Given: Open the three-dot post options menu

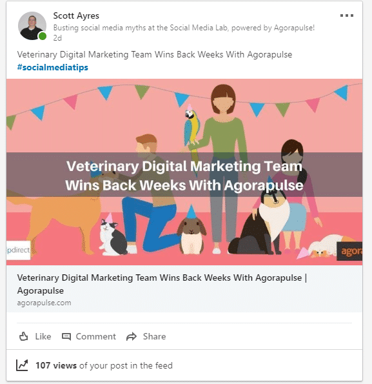Looking at the screenshot, I should [x=347, y=15].
